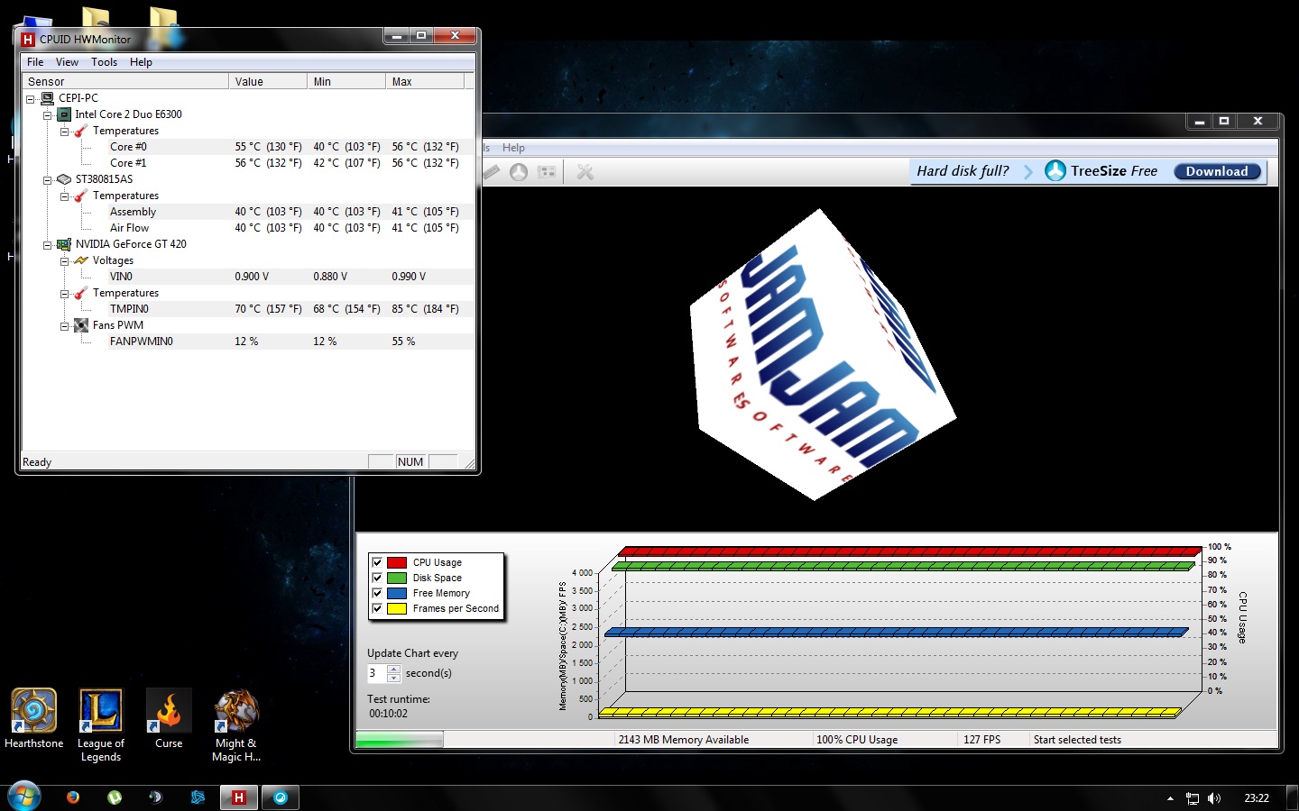The image size is (1299, 811).
Task: Switch to HeavyLoad taskbar button
Action: 281,797
